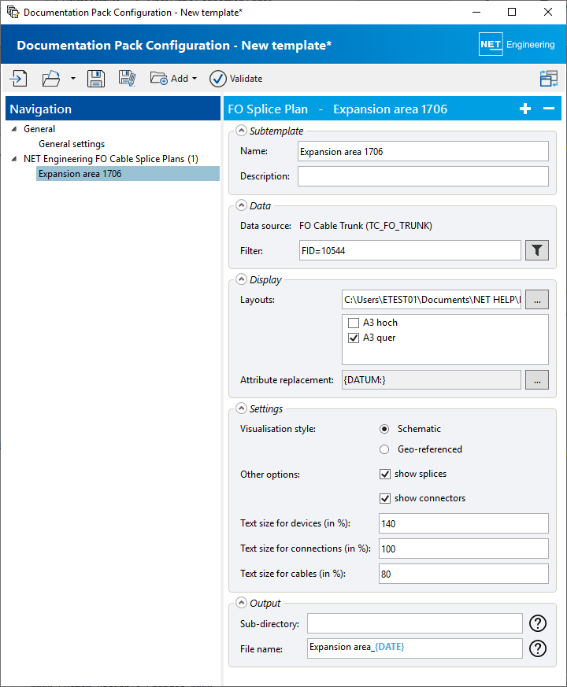Image resolution: width=567 pixels, height=687 pixels.
Task: Click the layout switch icon at toolbar right
Action: tap(549, 79)
